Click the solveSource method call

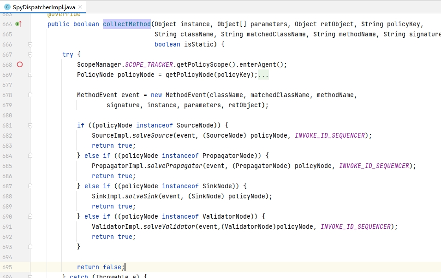pos(152,135)
